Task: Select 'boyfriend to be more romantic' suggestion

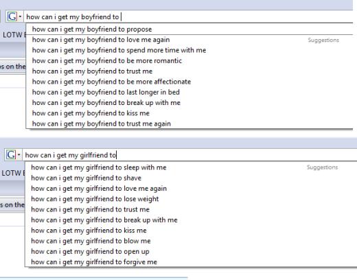Action: click(x=189, y=61)
